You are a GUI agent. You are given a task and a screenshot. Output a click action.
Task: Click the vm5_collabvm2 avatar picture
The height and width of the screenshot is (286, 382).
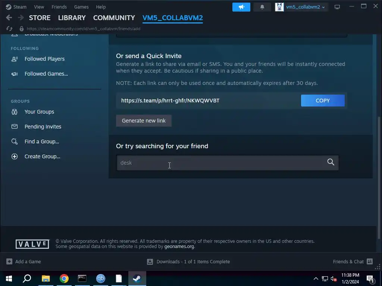click(x=279, y=7)
